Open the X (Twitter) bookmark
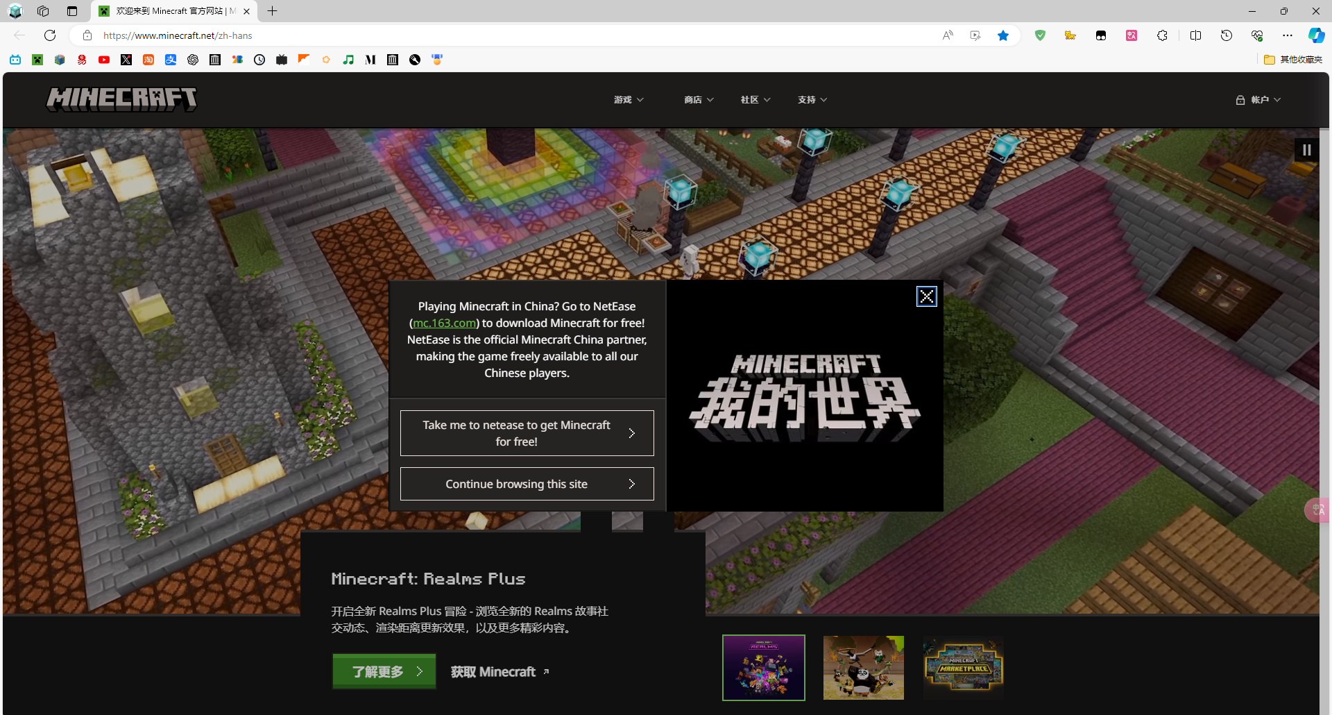The height and width of the screenshot is (715, 1332). point(126,60)
